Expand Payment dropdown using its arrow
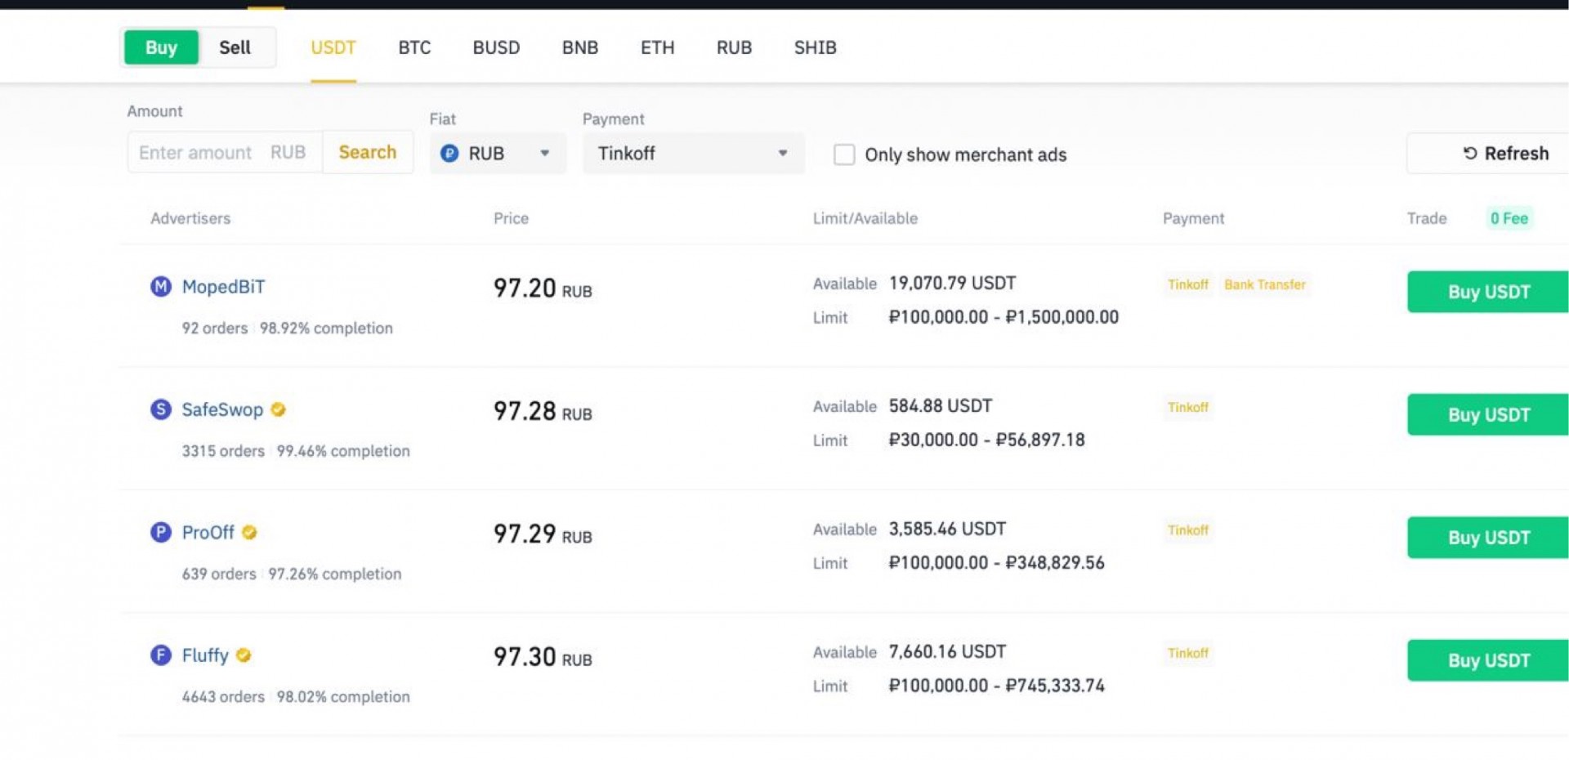 coord(783,153)
